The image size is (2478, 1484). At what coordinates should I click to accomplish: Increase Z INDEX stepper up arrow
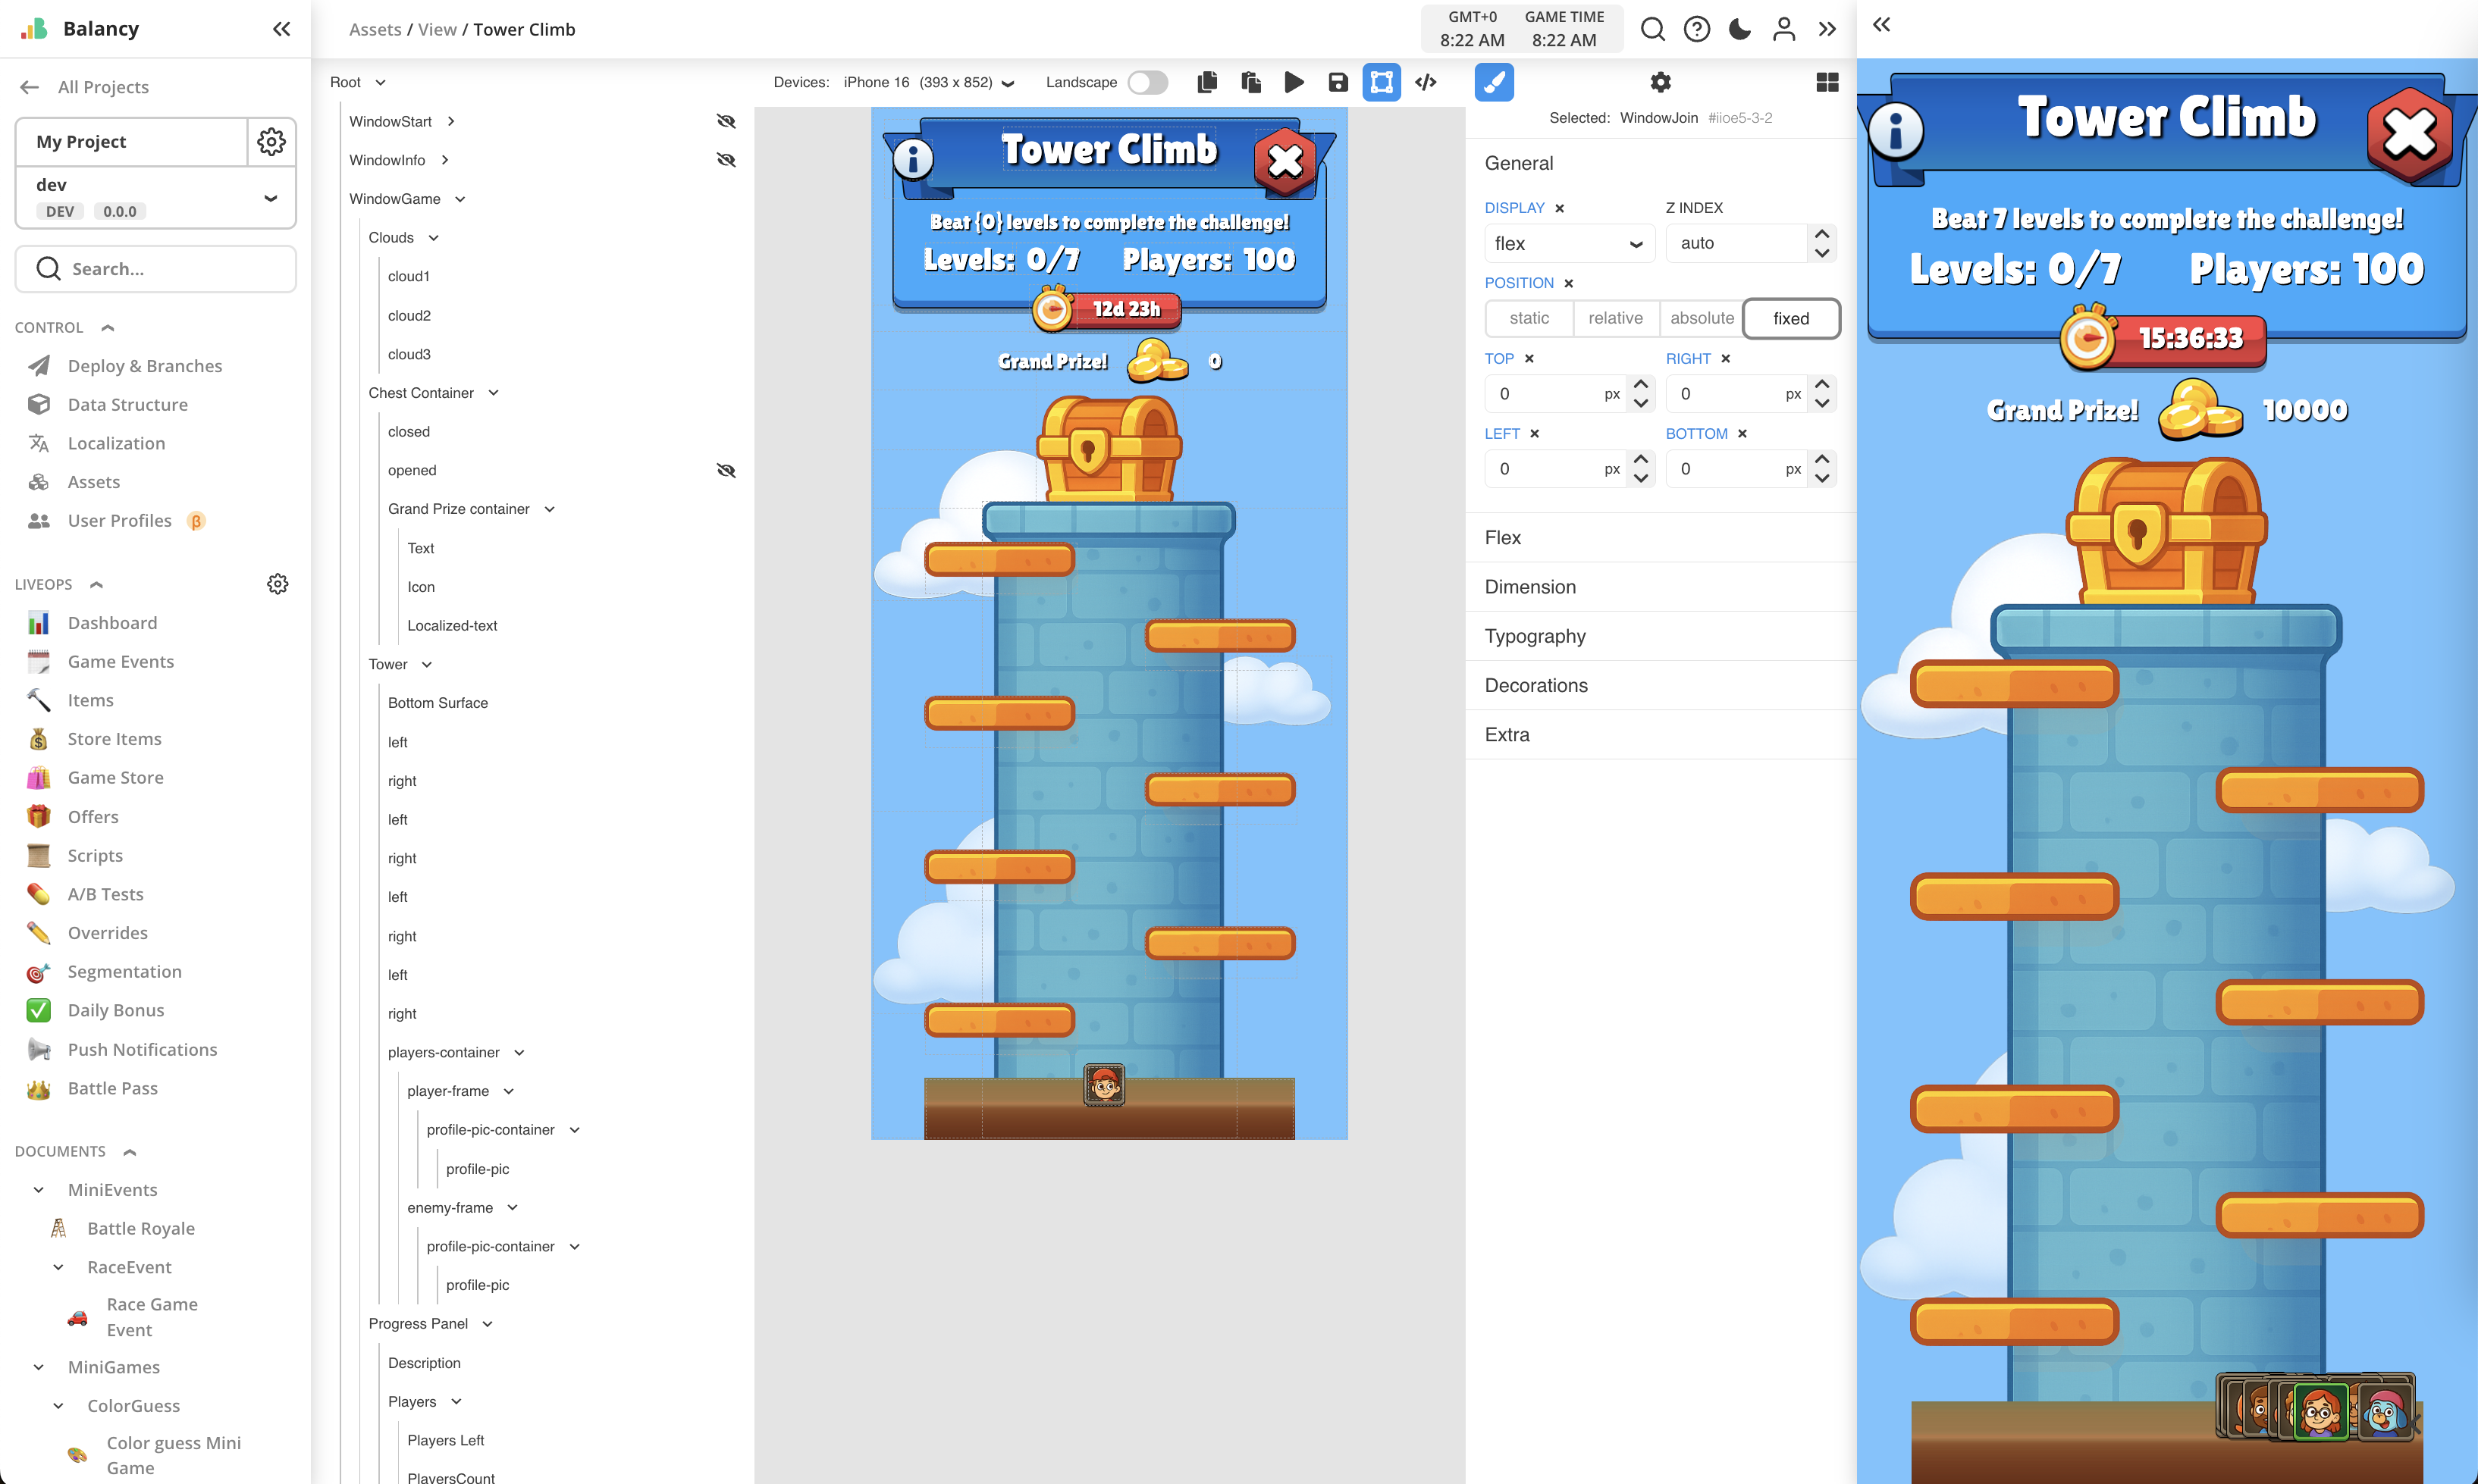(1822, 234)
